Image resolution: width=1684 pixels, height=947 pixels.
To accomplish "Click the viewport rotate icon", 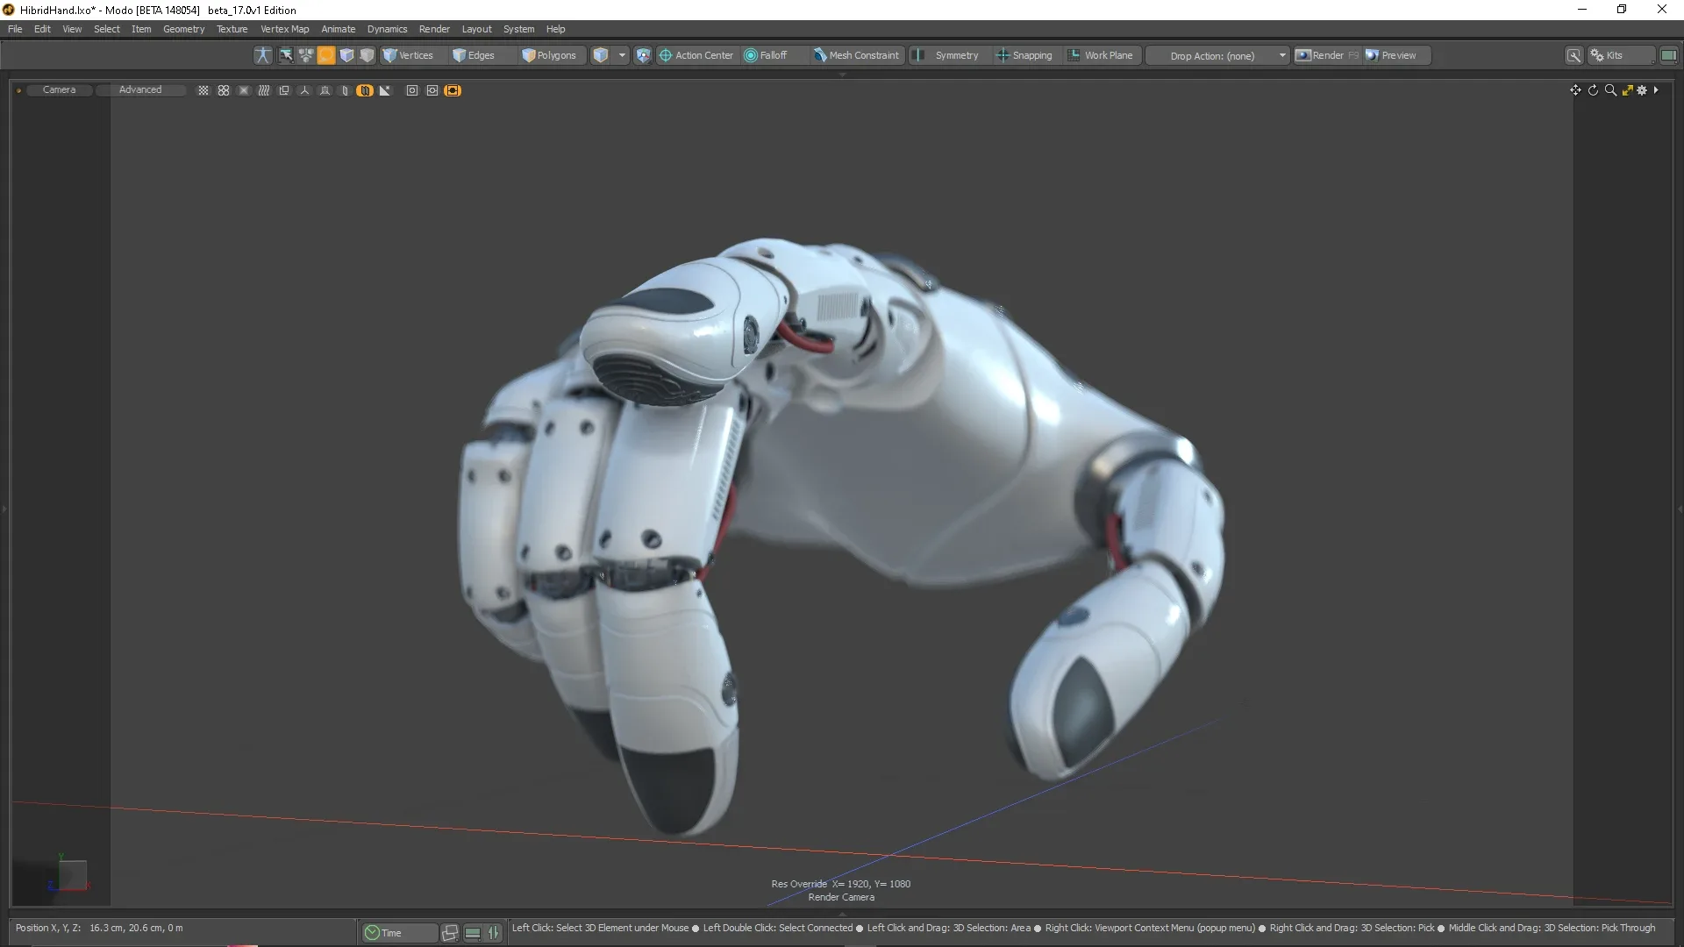I will click(x=1593, y=90).
